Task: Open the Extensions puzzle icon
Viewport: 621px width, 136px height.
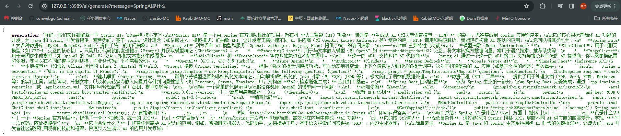Action: (x=543, y=6)
